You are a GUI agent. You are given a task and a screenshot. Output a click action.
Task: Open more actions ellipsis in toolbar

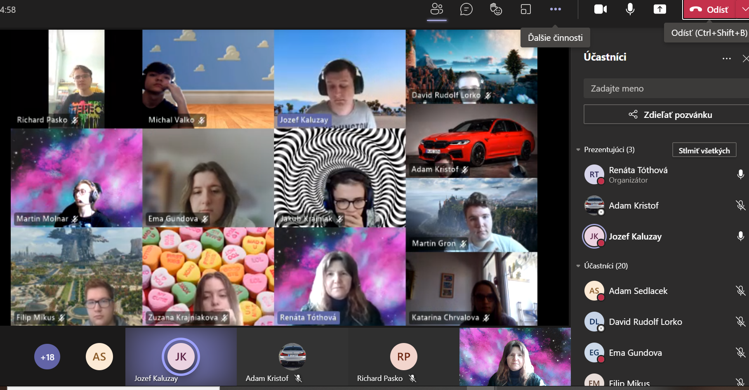[555, 9]
